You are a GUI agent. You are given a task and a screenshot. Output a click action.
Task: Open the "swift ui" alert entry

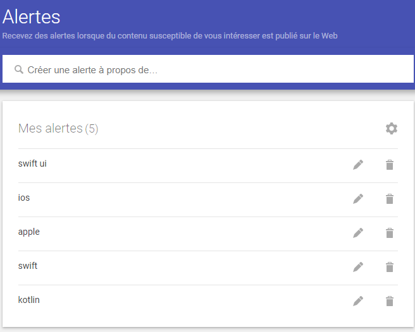pyautogui.click(x=33, y=164)
